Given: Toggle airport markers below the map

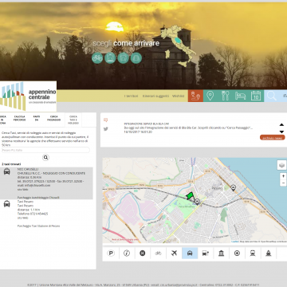Looking at the screenshot, I should (174, 254).
